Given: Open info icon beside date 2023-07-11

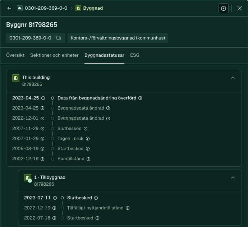Looking at the screenshot, I should coord(55,198).
